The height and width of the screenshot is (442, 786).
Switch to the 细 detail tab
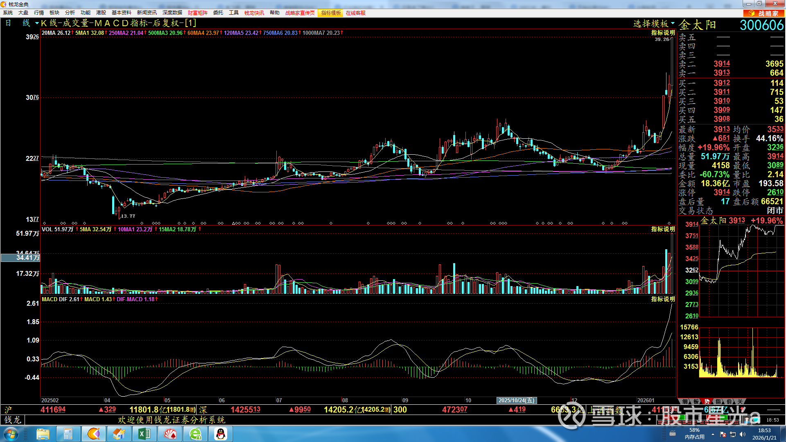coord(685,401)
